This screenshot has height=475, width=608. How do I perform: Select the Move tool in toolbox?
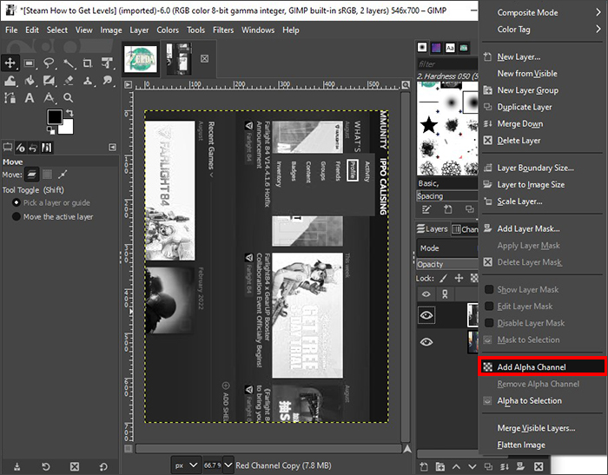coord(10,63)
